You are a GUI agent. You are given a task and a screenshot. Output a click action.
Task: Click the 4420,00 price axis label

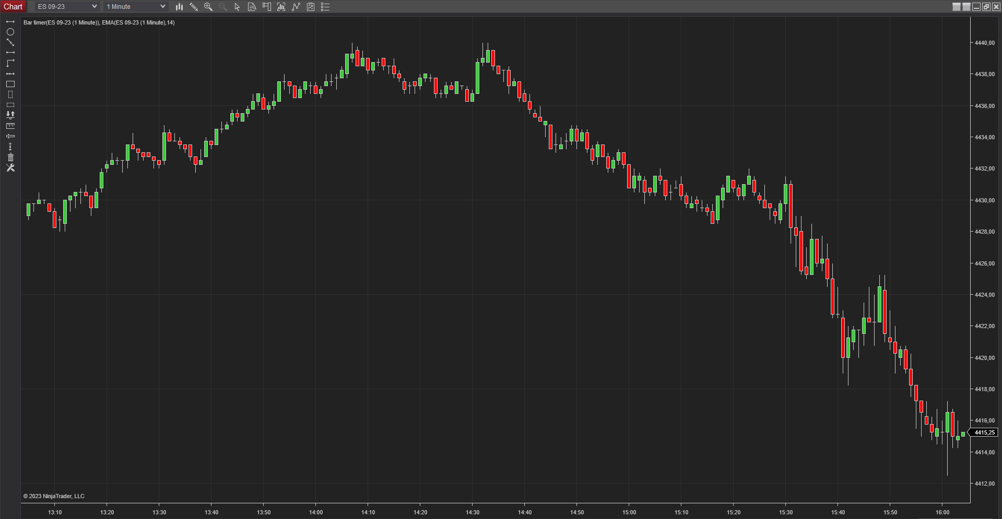(x=985, y=358)
